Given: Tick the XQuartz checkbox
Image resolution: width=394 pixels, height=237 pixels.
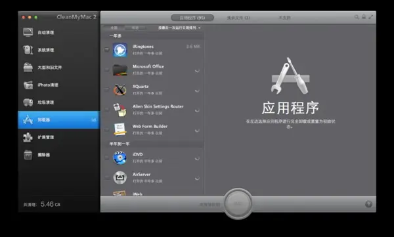Looking at the screenshot, I should pos(107,89).
